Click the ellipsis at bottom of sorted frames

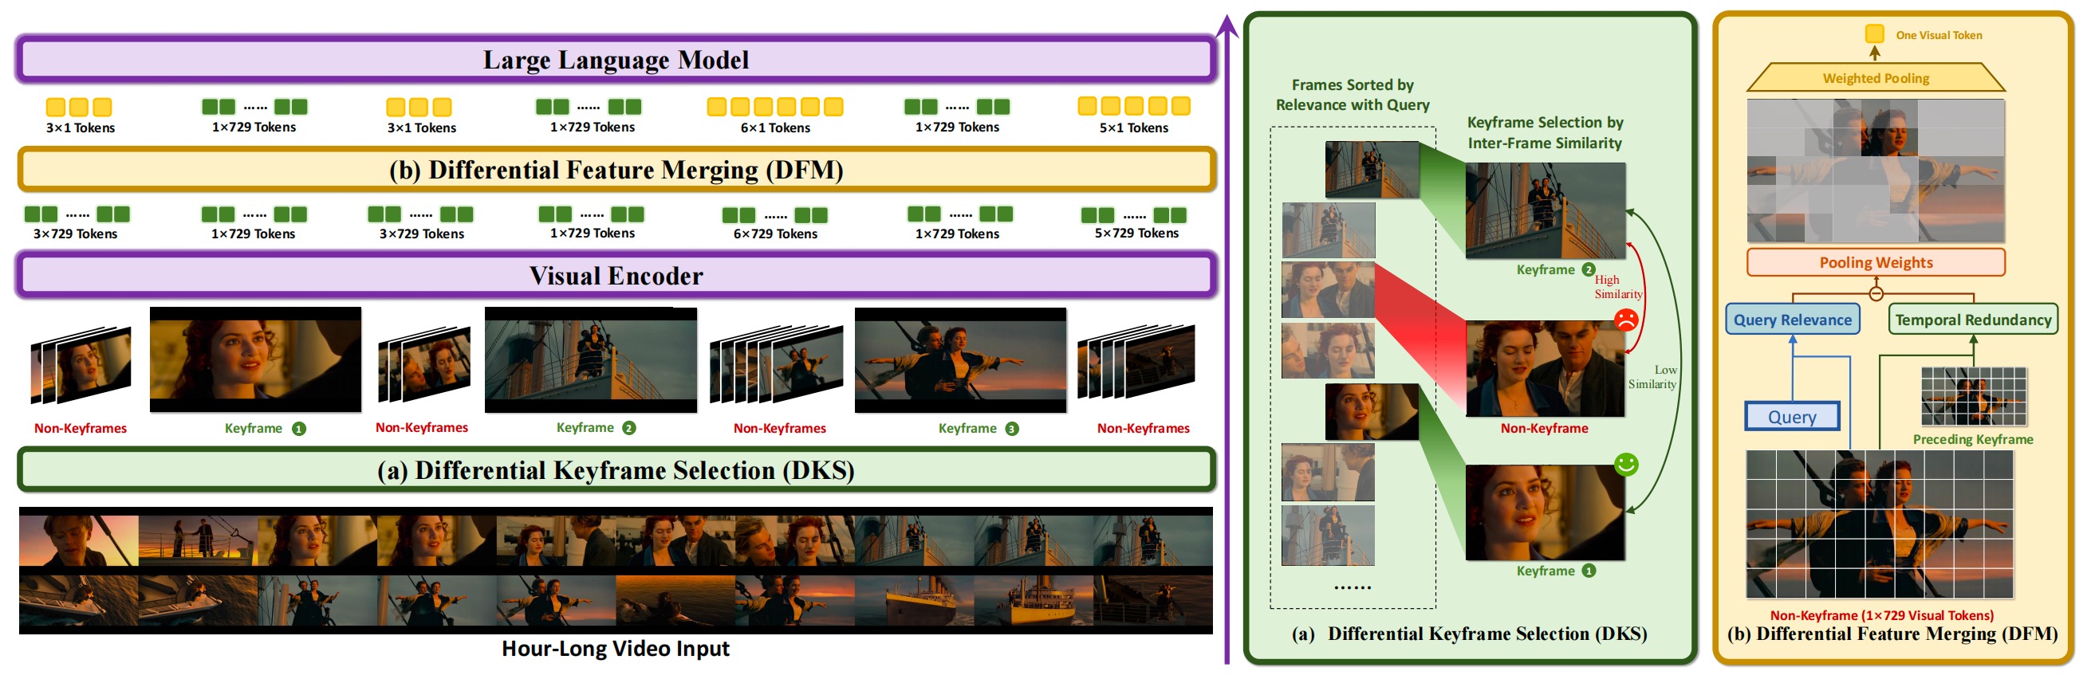coord(1353,587)
